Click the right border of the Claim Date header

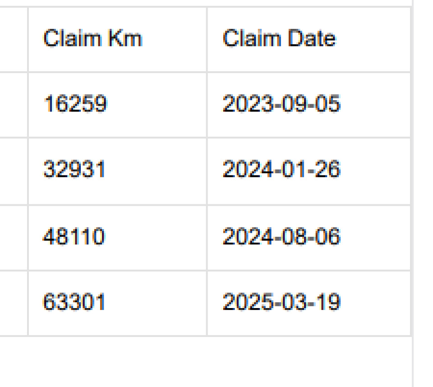411,39
